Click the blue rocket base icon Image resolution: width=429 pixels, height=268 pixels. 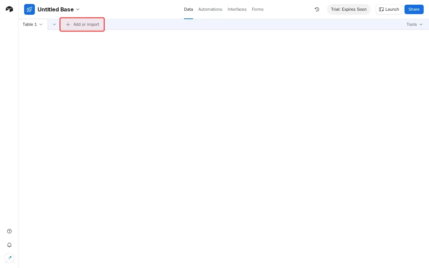(29, 9)
